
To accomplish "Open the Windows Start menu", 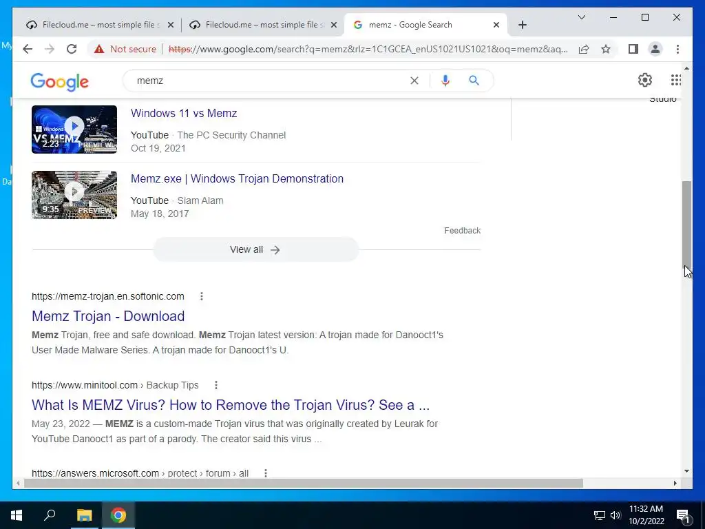I will pyautogui.click(x=17, y=515).
